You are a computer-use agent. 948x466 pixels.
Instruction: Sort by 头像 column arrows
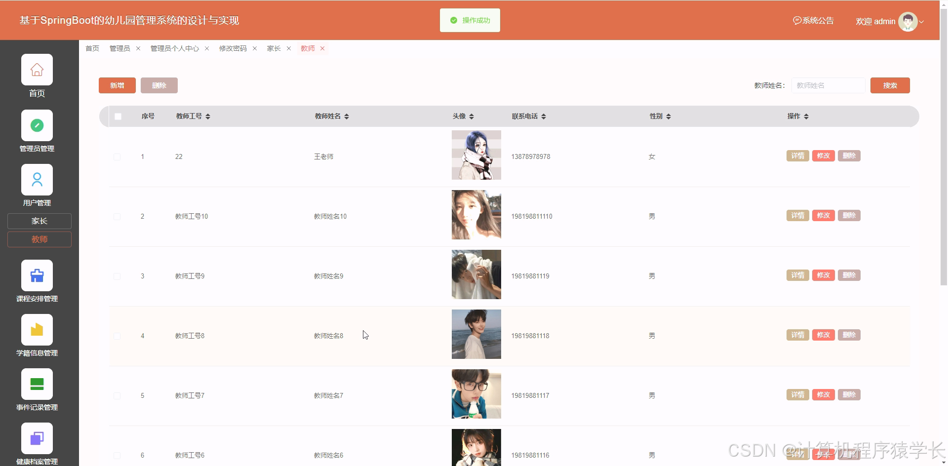click(472, 116)
